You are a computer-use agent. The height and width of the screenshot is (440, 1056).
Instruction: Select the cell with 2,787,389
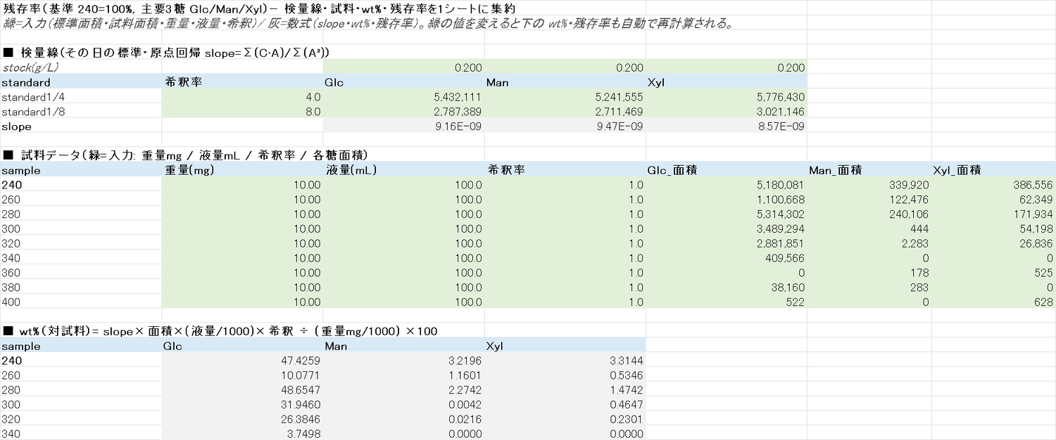click(x=403, y=112)
